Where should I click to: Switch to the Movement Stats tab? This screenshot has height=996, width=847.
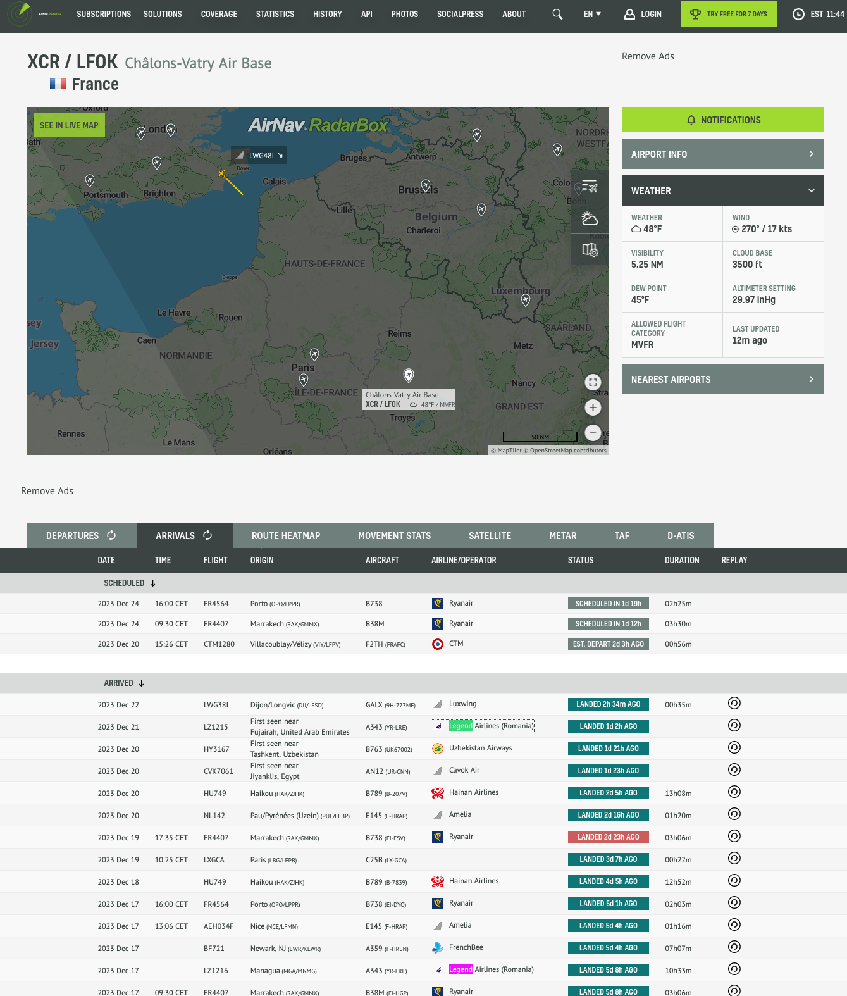395,535
